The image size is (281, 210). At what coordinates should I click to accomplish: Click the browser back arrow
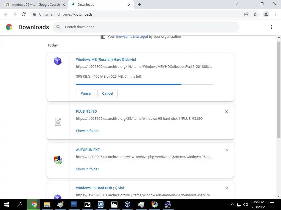(x=6, y=14)
